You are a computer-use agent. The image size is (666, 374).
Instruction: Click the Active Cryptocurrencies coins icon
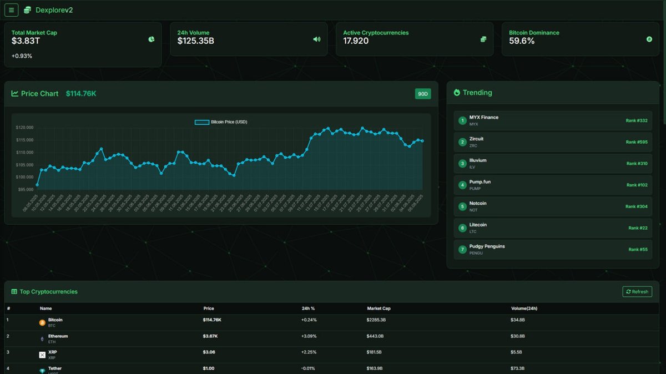tap(483, 39)
